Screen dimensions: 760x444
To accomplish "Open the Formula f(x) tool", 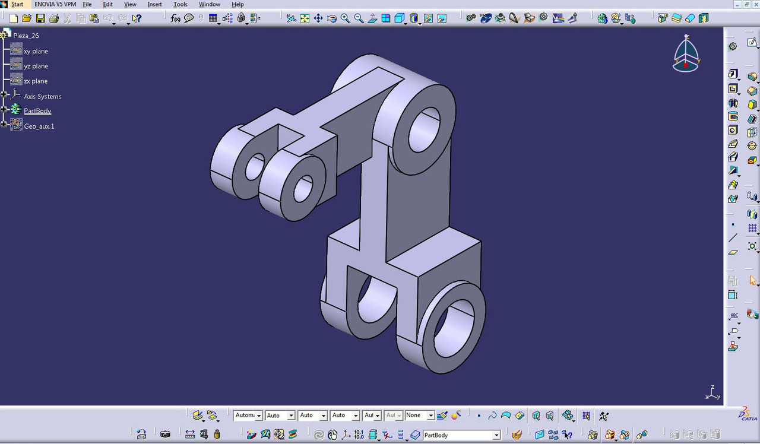I will click(176, 18).
